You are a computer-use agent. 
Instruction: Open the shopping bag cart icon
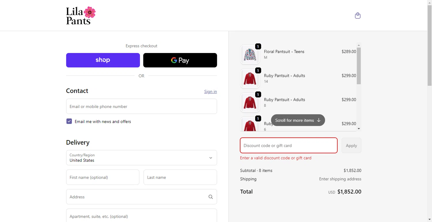[x=358, y=15]
